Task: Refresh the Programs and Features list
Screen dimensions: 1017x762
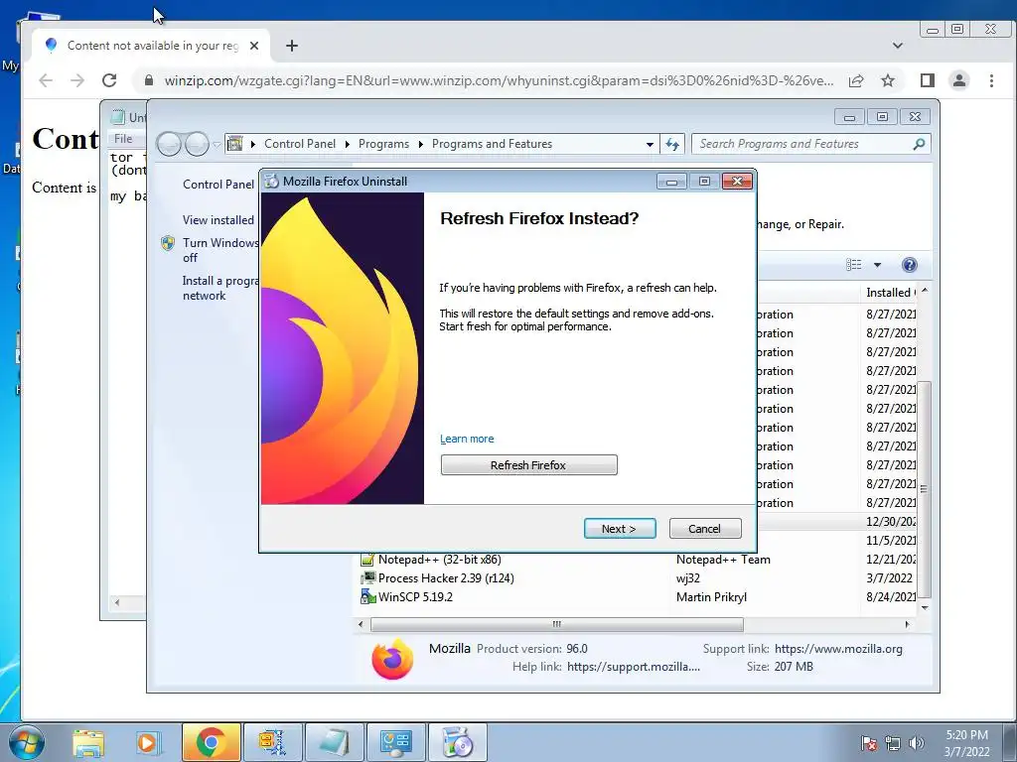Action: [672, 145]
